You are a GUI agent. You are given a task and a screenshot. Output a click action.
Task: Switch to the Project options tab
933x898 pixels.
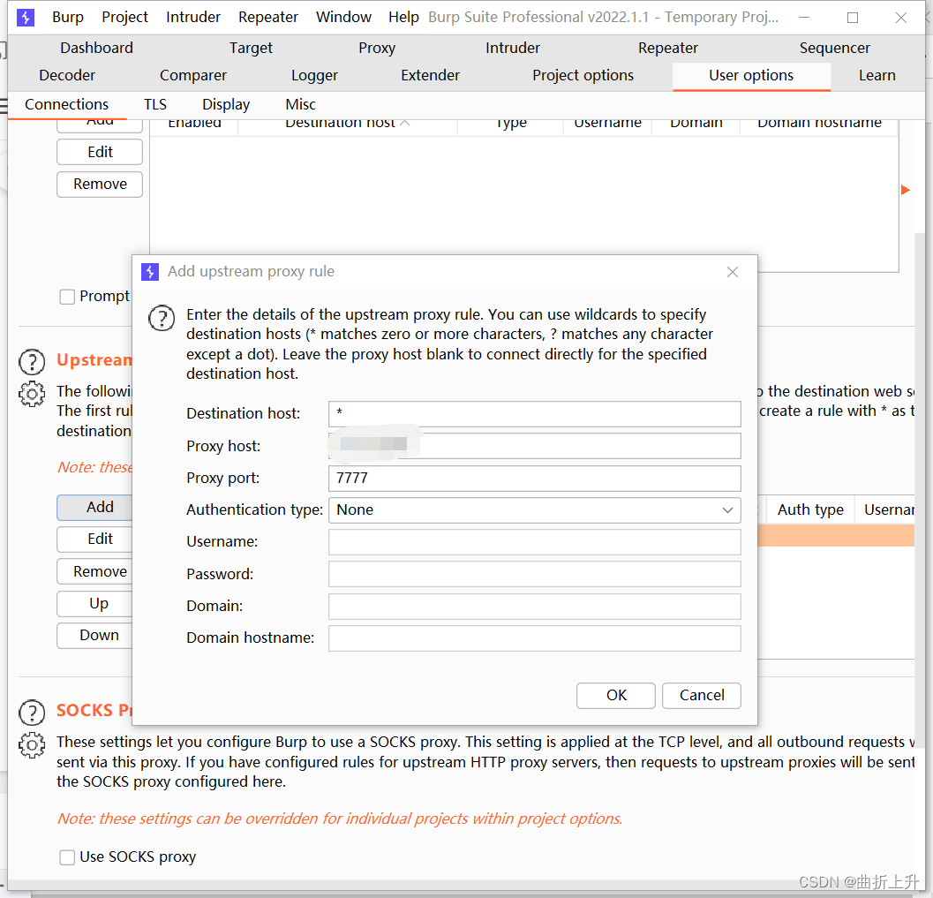[583, 75]
